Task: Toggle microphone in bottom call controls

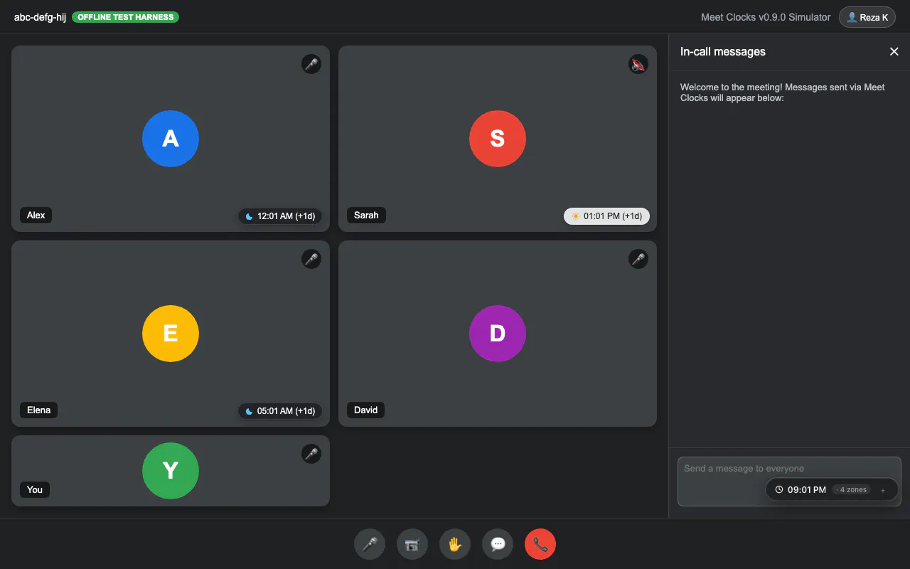Action: (370, 545)
